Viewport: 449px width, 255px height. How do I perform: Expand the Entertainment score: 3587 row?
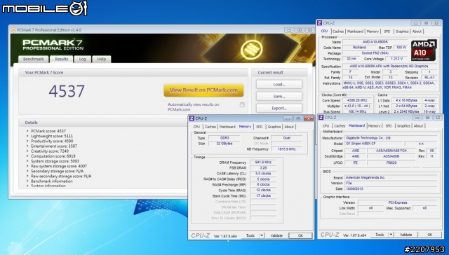(27, 146)
